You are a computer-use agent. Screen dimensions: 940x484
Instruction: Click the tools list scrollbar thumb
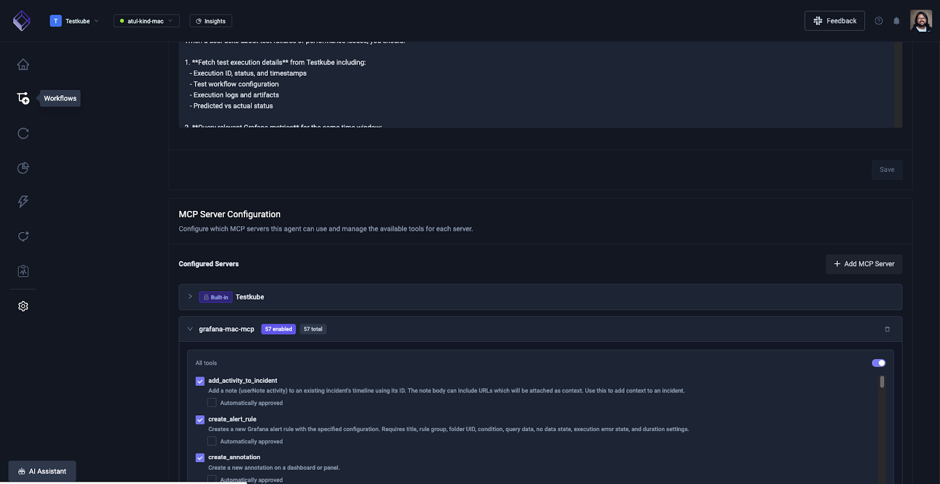(x=882, y=382)
